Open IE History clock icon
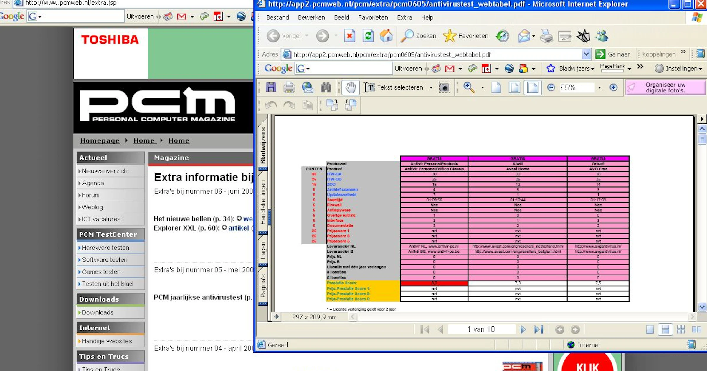This screenshot has height=371, width=707. 503,36
